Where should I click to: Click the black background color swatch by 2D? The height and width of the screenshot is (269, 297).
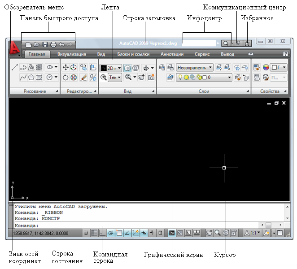click(x=104, y=68)
